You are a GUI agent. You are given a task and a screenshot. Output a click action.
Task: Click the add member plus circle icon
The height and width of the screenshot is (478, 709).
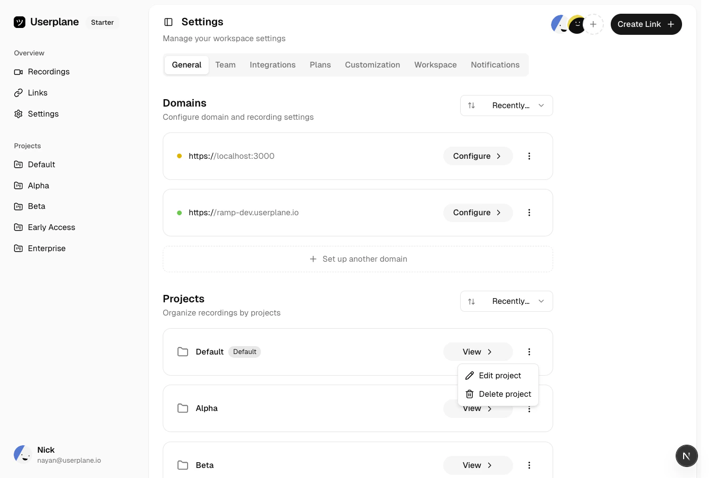(x=593, y=24)
